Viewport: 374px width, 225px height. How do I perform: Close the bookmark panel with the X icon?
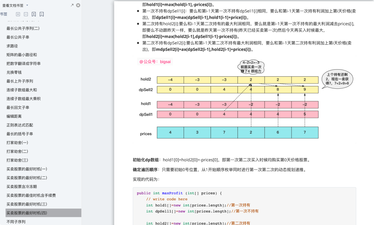click(78, 5)
